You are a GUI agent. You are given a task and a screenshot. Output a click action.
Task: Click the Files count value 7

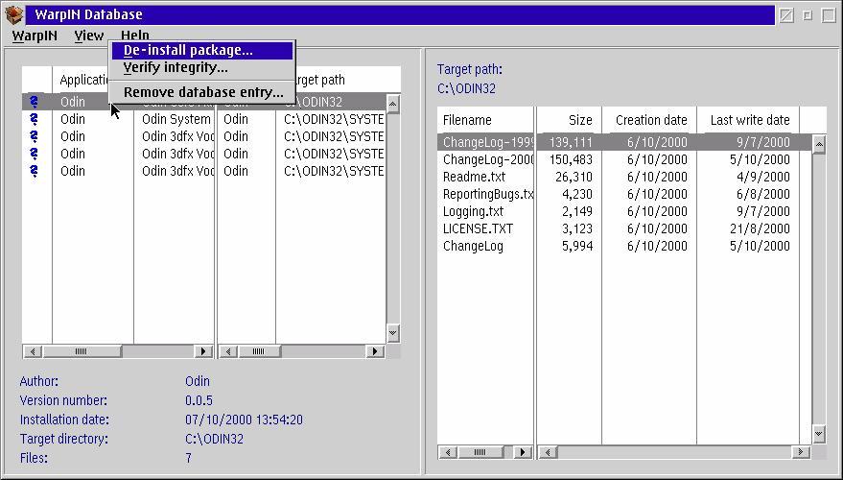[188, 459]
